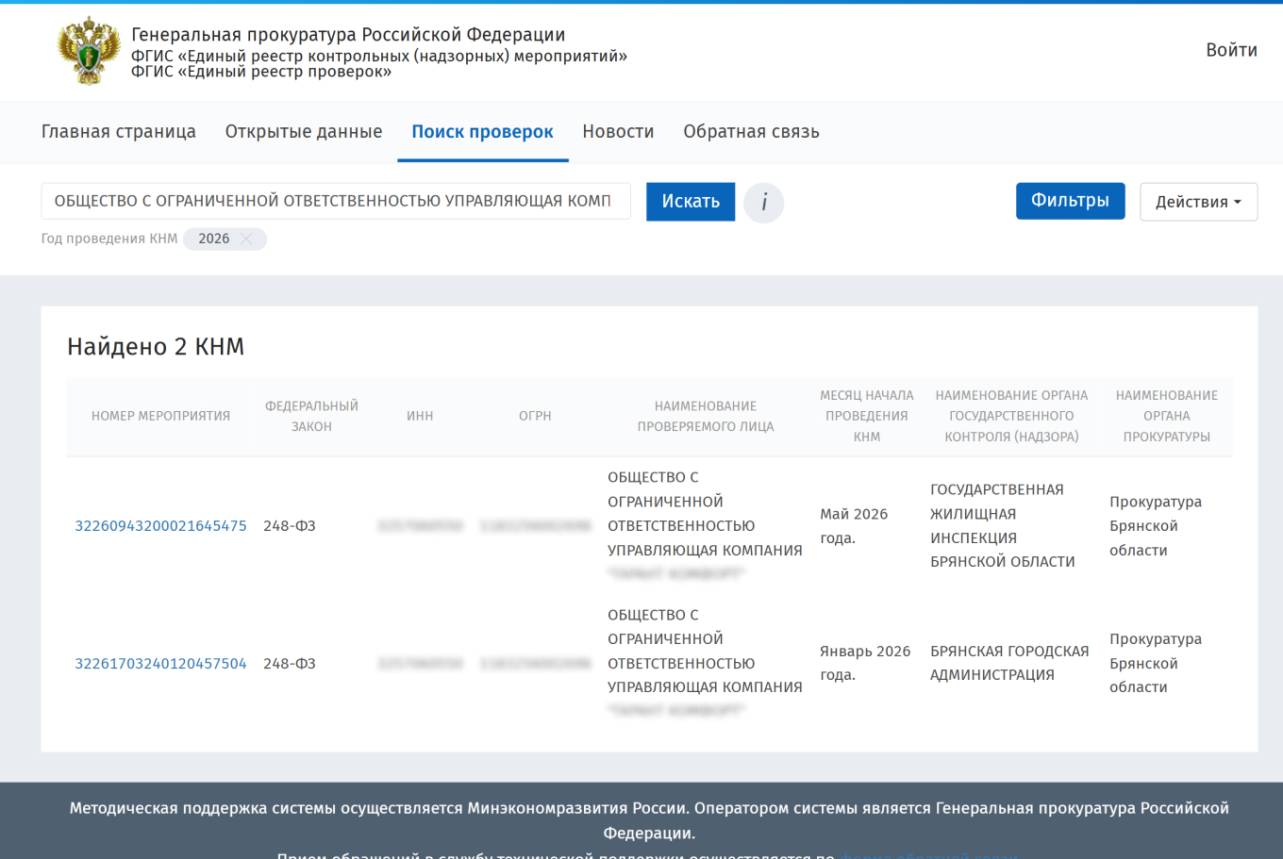Click the Минэкономразвития methodical support footer text
Viewport: 1283px width, 859px height.
(x=649, y=820)
